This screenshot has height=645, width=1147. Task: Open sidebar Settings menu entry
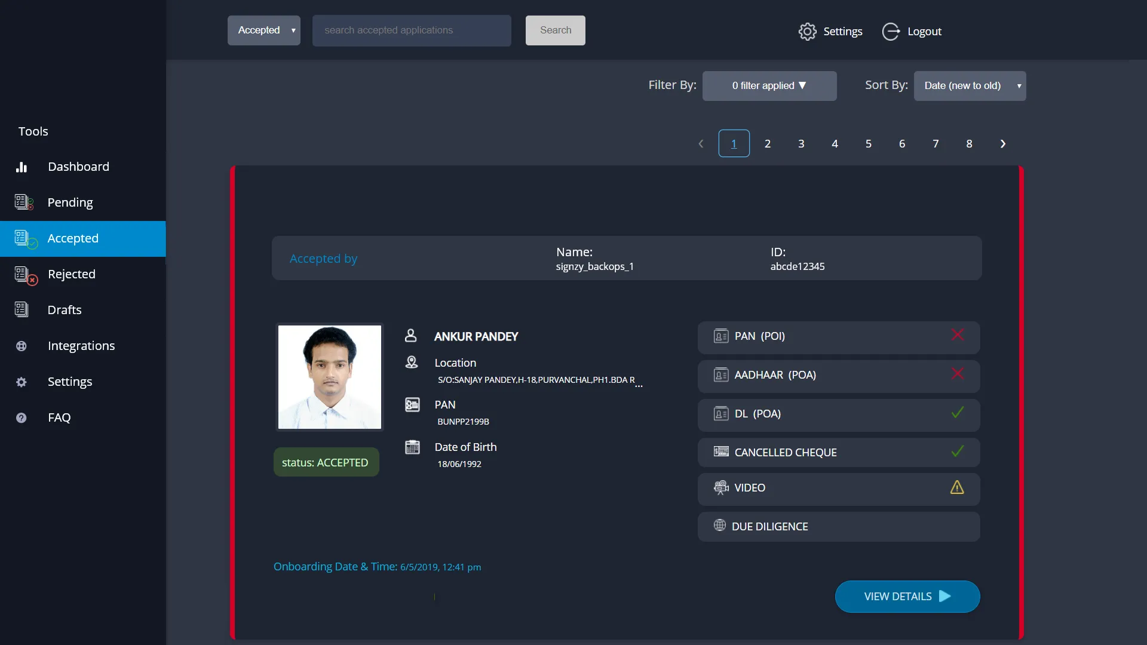coord(69,382)
